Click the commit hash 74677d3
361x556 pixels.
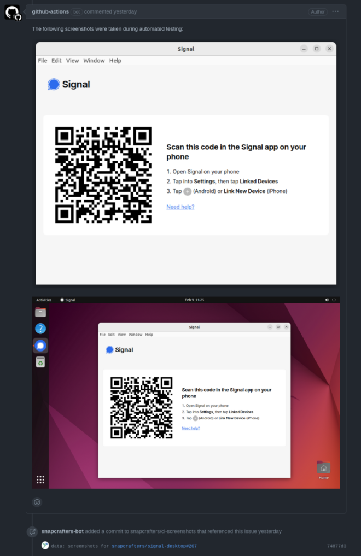tap(336, 546)
